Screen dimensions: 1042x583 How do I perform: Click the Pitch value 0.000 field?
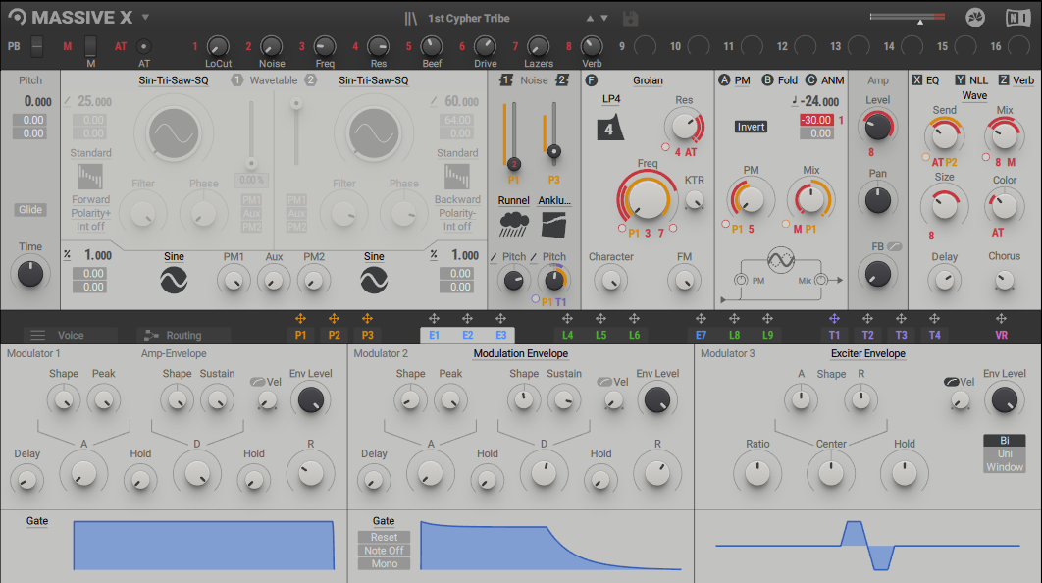click(x=38, y=102)
